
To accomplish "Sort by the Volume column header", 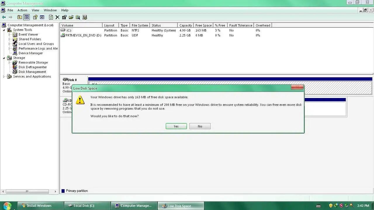I will pos(81,25).
